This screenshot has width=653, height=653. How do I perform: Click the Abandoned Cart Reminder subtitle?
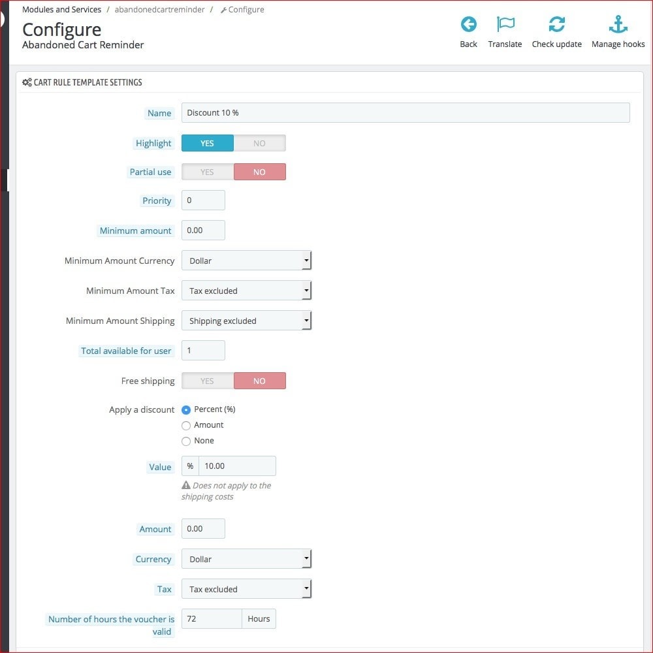coord(83,45)
